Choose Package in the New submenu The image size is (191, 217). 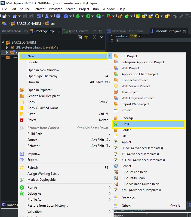[127, 118]
